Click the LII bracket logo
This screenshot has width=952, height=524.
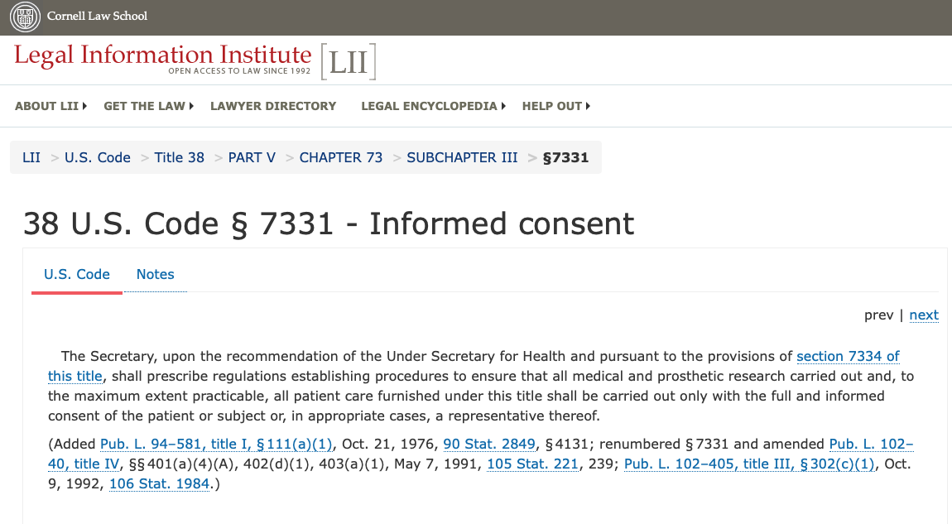point(349,61)
